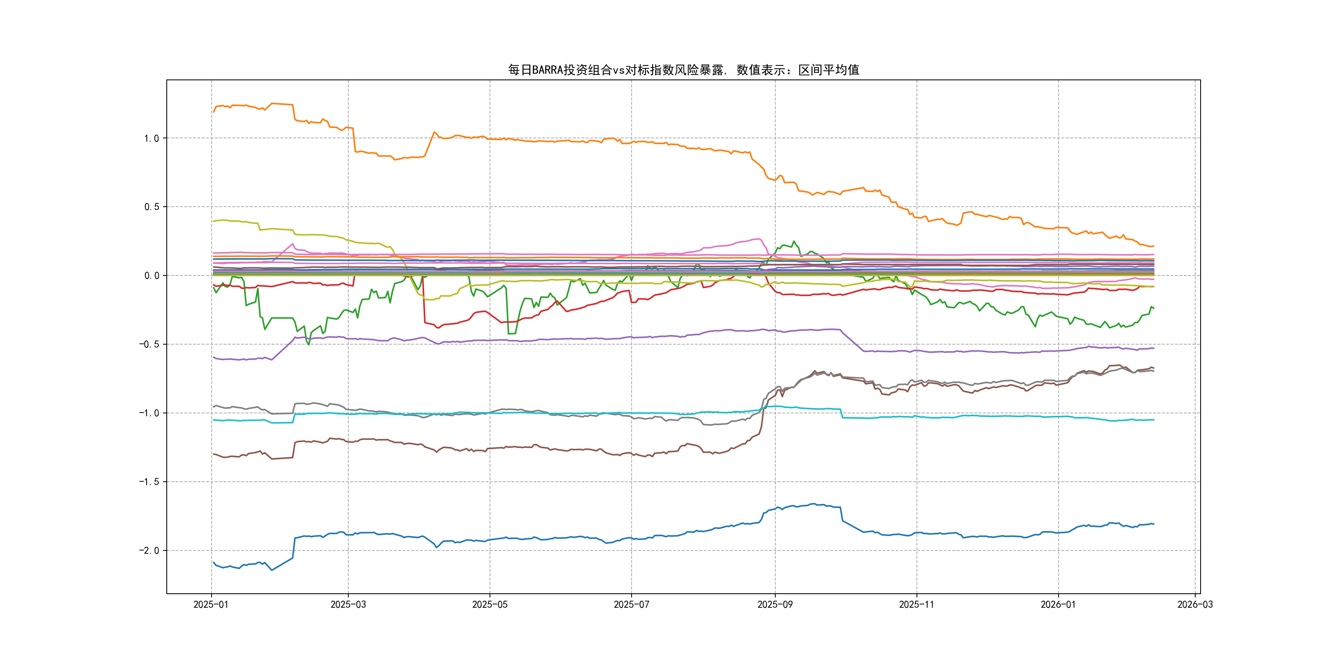
Task: Click the 2025-05 x-axis date label
Action: [490, 604]
